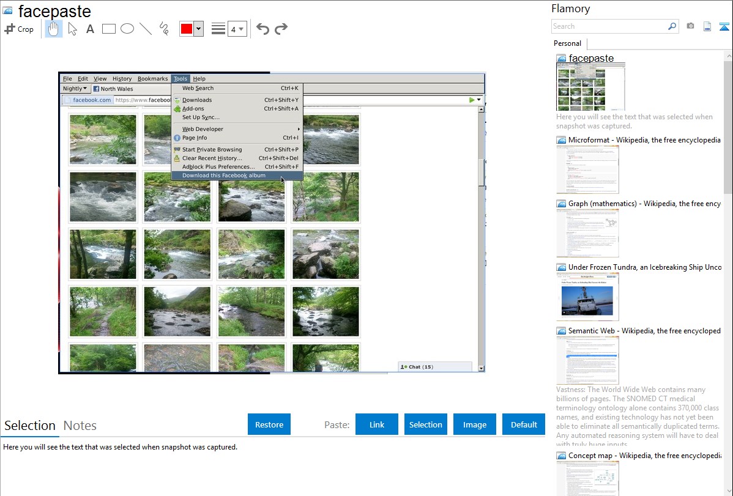The width and height of the screenshot is (733, 496).
Task: Select the ellipse shape tool
Action: pyautogui.click(x=127, y=29)
